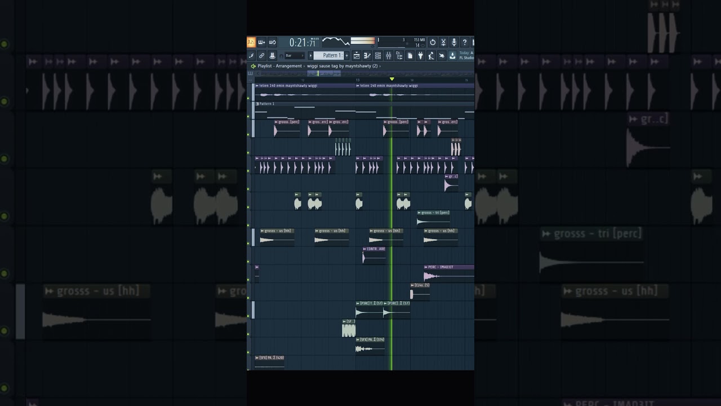Open the undo history icon
The width and height of the screenshot is (721, 406).
point(433,42)
